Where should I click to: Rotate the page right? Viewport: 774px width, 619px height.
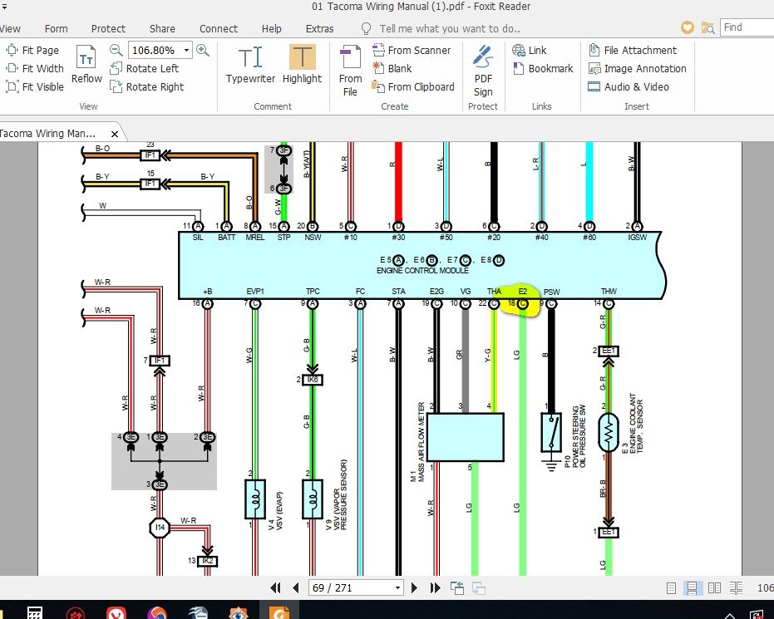(147, 86)
